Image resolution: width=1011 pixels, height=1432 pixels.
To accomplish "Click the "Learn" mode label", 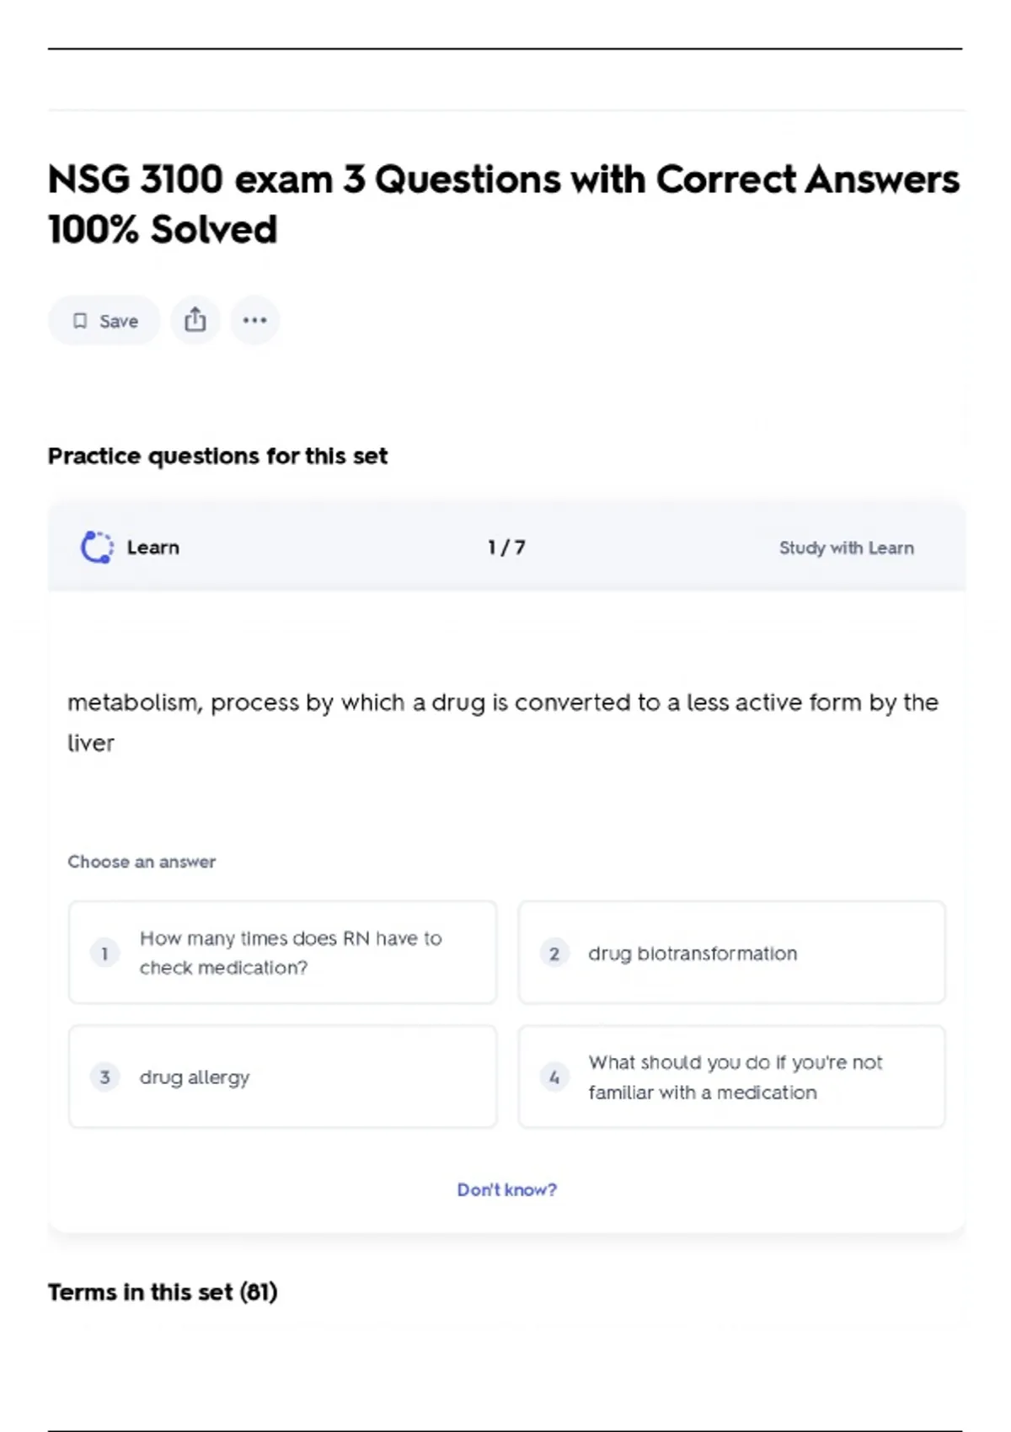I will click(153, 548).
